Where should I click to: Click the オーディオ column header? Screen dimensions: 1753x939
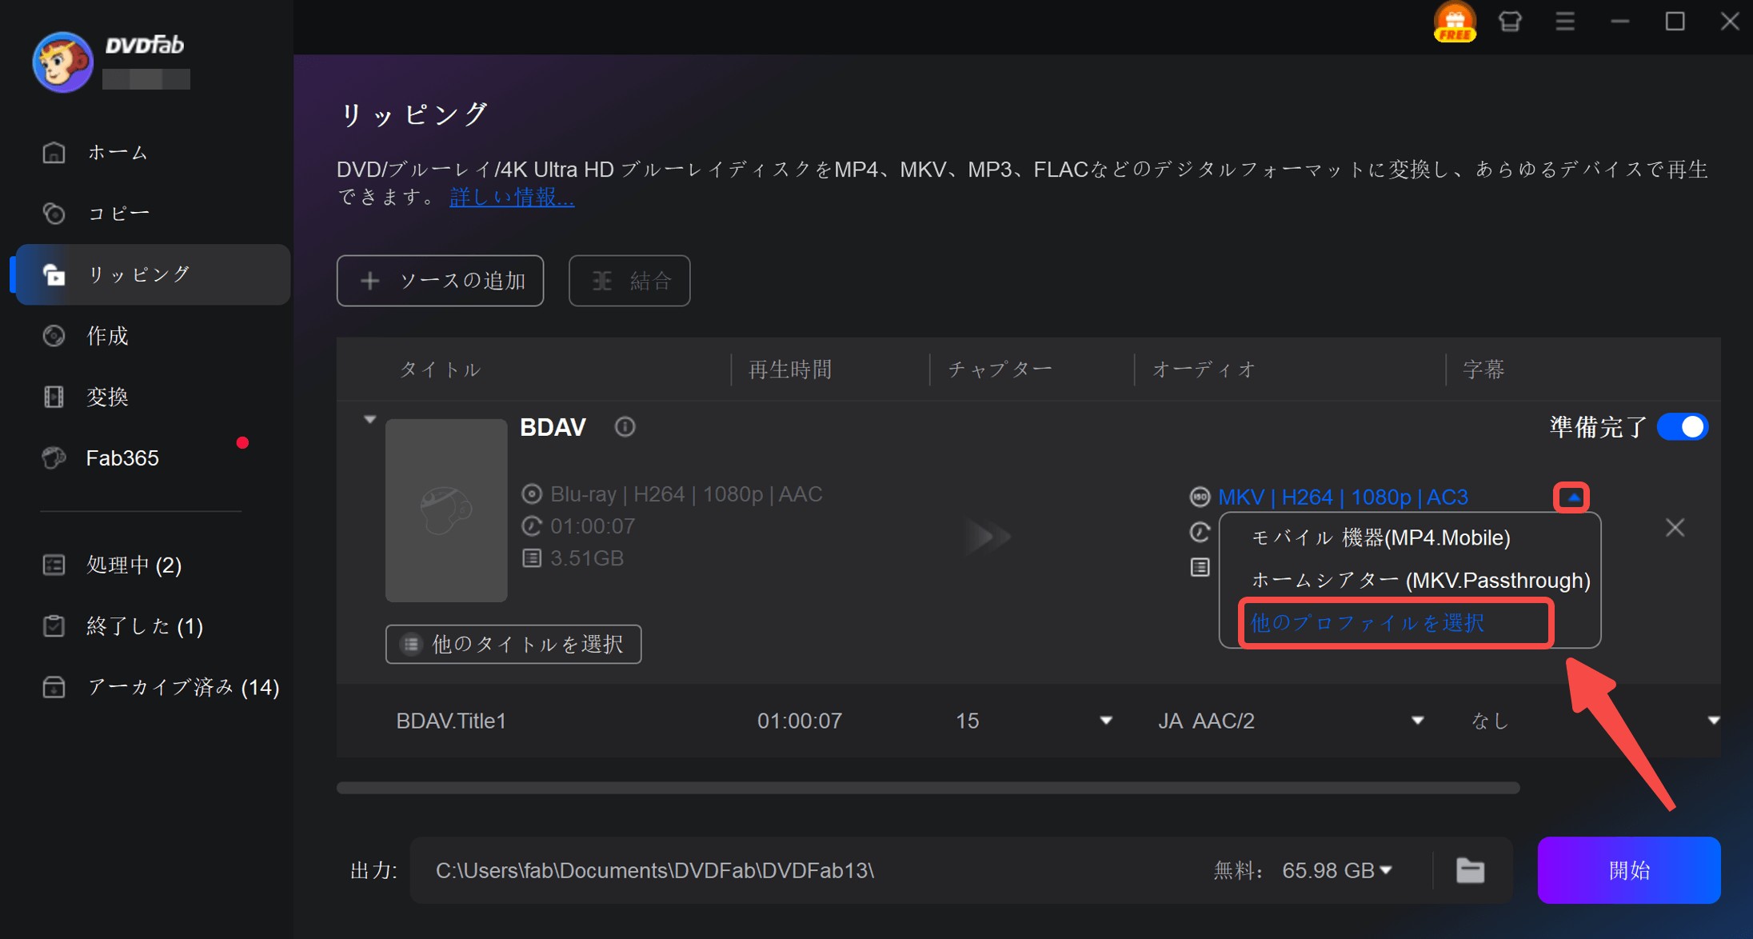pyautogui.click(x=1204, y=370)
